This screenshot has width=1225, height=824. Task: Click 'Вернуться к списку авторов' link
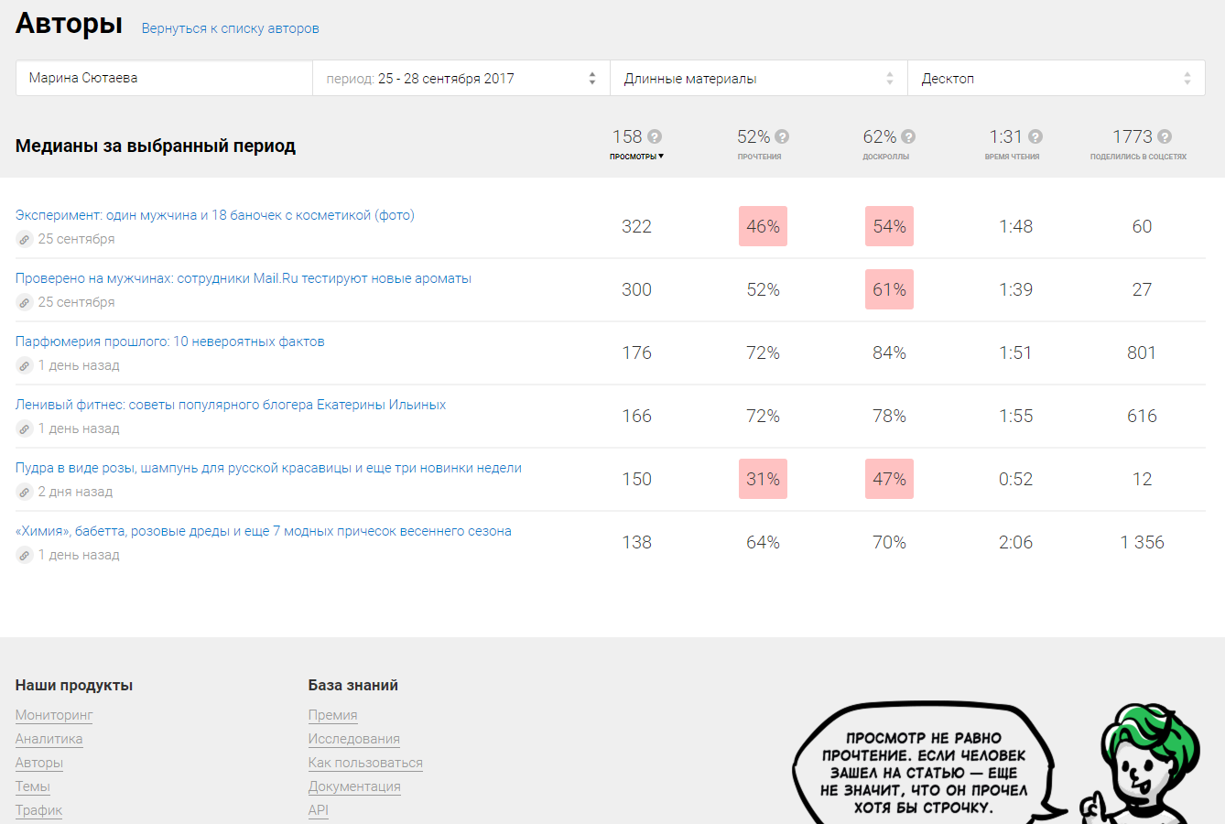pos(231,28)
